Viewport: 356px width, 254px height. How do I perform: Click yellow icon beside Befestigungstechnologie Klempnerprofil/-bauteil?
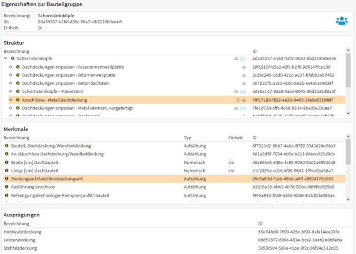[x=7, y=195]
